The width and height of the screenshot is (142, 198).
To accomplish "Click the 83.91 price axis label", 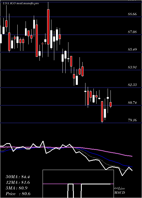I will (132, 67).
